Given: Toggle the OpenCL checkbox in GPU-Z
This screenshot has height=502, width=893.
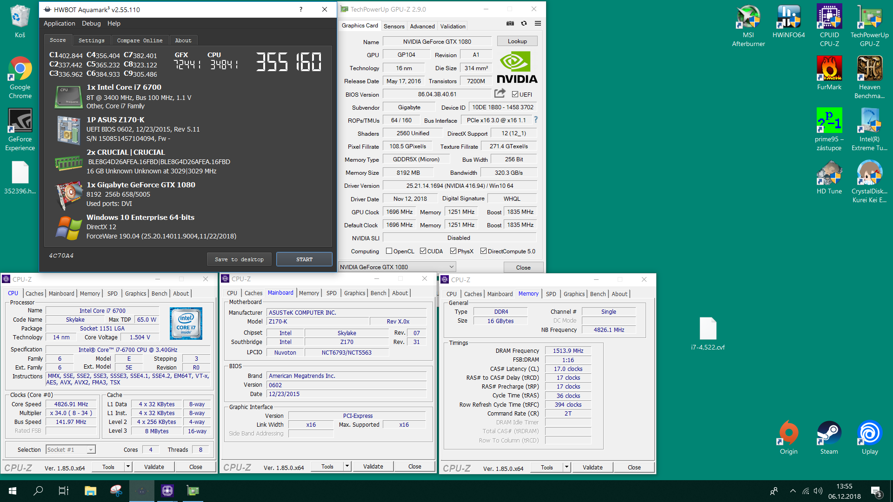Looking at the screenshot, I should click(x=389, y=251).
